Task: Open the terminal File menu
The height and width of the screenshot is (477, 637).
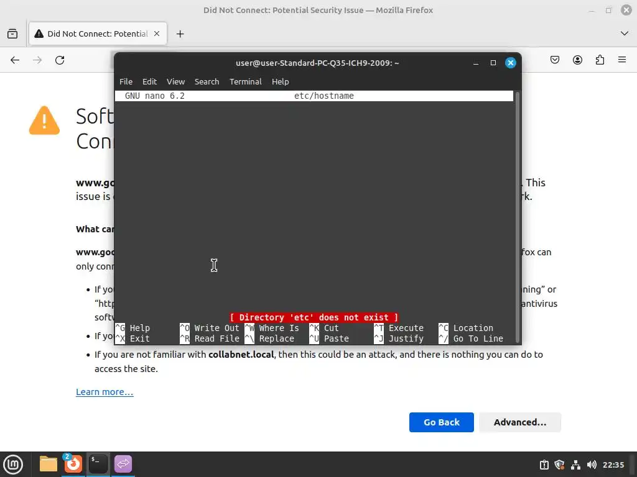Action: coord(126,81)
